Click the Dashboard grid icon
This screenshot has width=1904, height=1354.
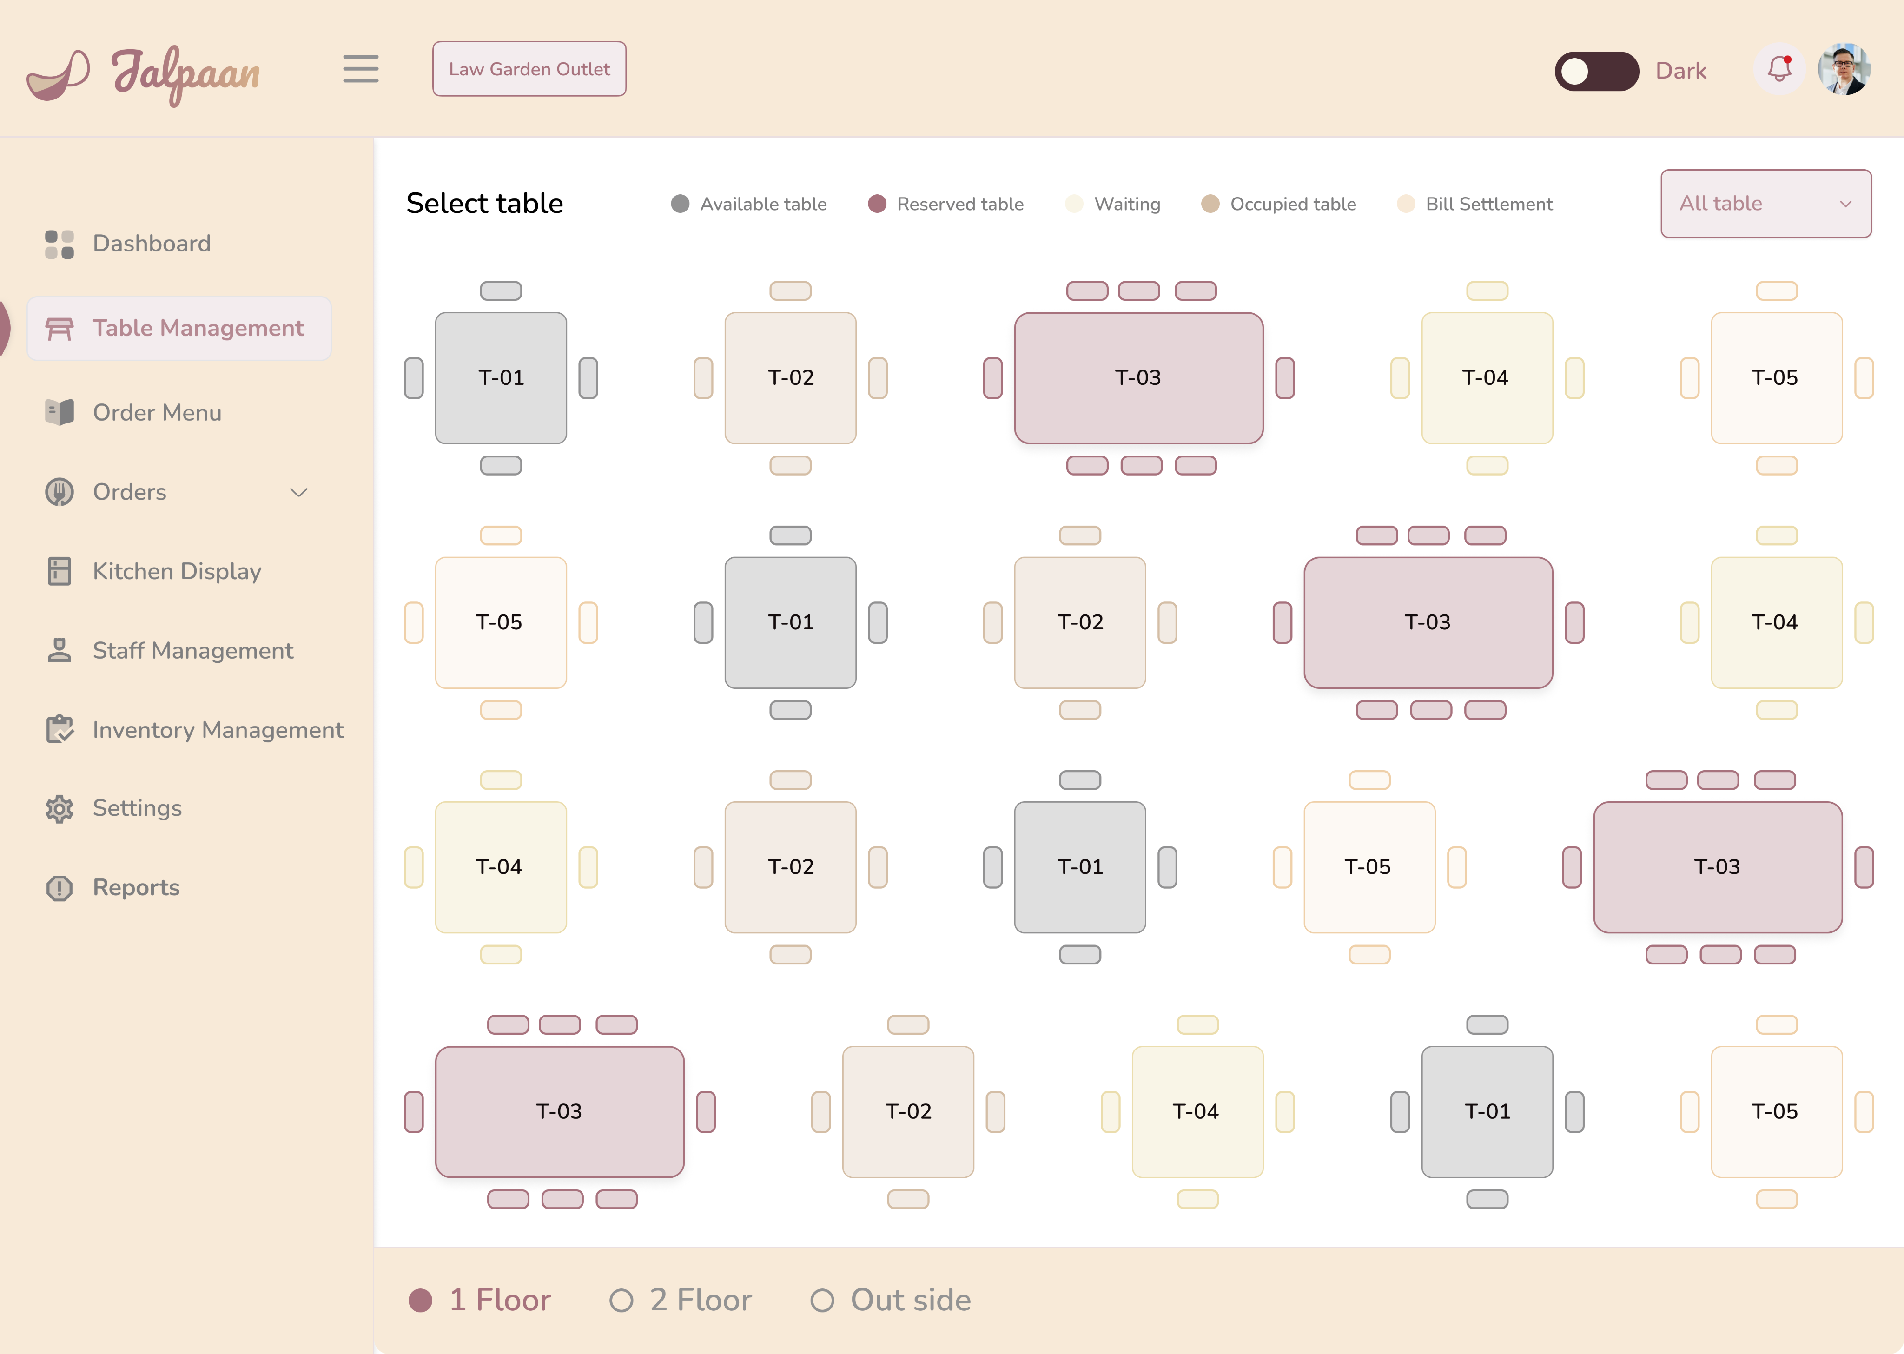(59, 244)
